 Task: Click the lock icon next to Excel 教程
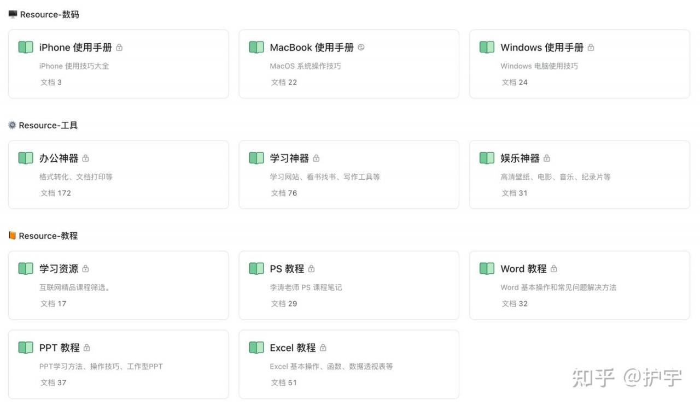tap(323, 348)
